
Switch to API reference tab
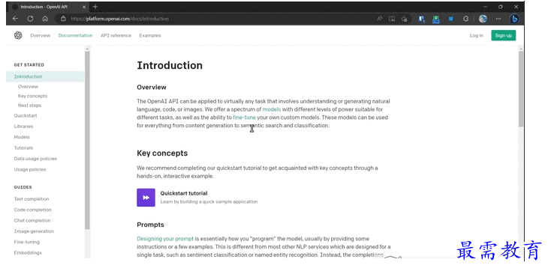(116, 35)
